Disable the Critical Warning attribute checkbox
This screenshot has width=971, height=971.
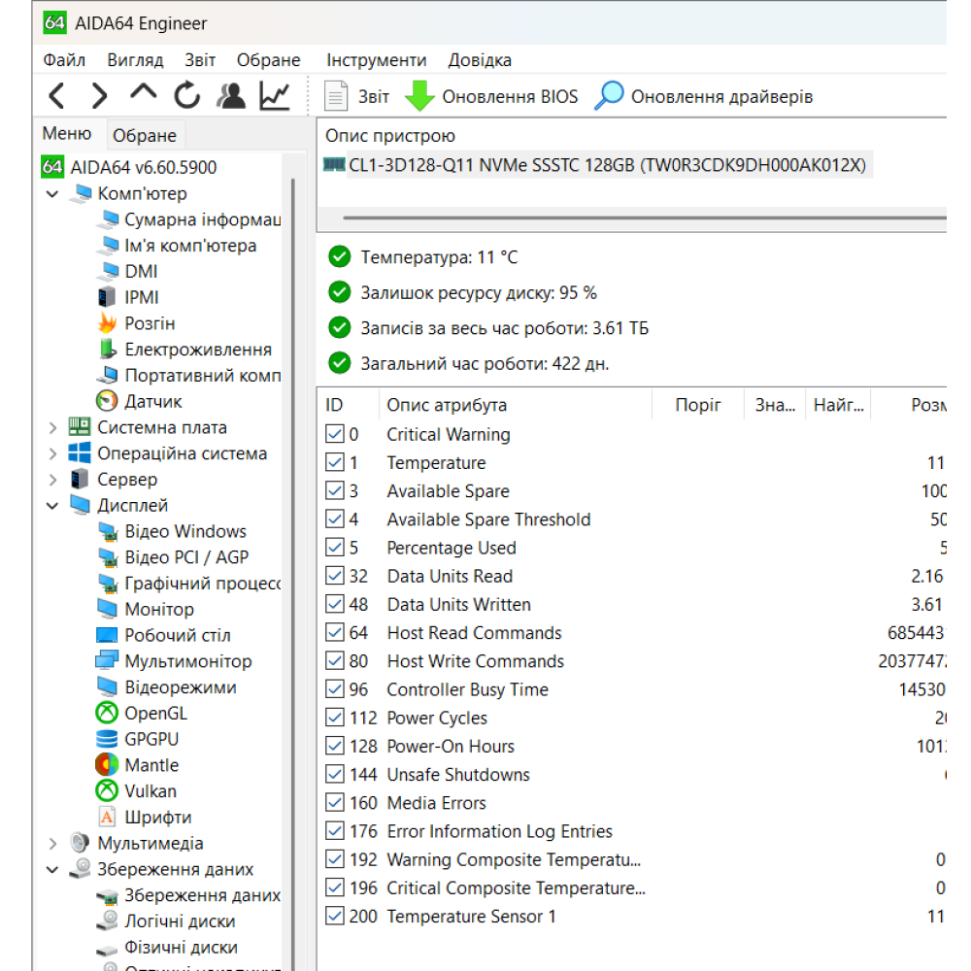click(336, 434)
